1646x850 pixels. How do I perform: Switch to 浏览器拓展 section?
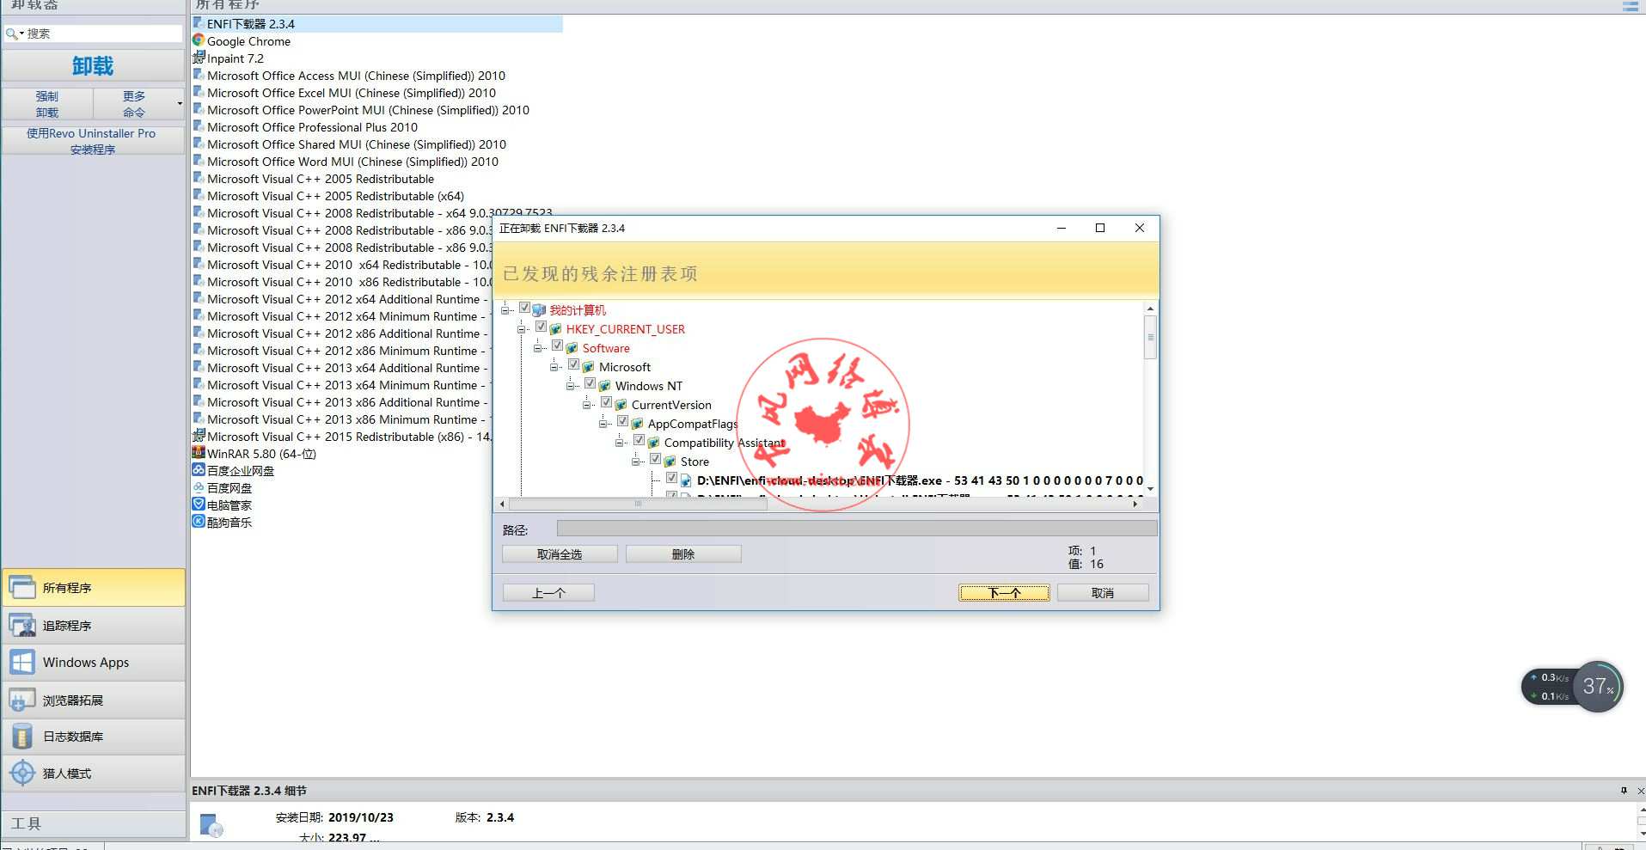(93, 700)
